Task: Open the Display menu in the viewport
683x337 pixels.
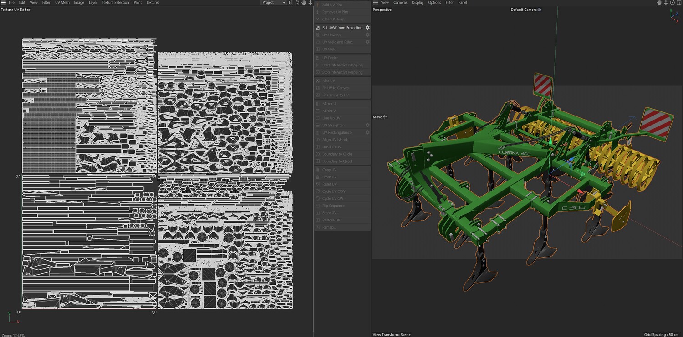Action: pos(418,2)
